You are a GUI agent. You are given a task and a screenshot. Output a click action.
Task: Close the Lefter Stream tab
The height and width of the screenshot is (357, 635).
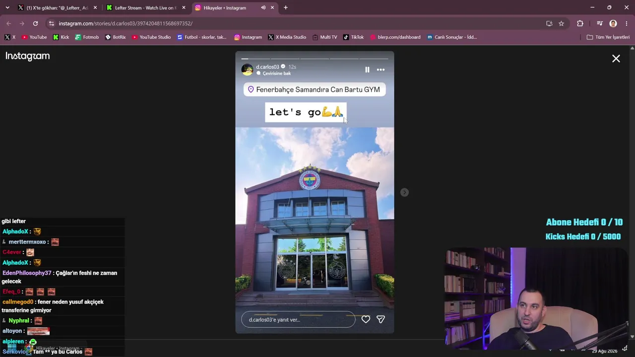184,7
